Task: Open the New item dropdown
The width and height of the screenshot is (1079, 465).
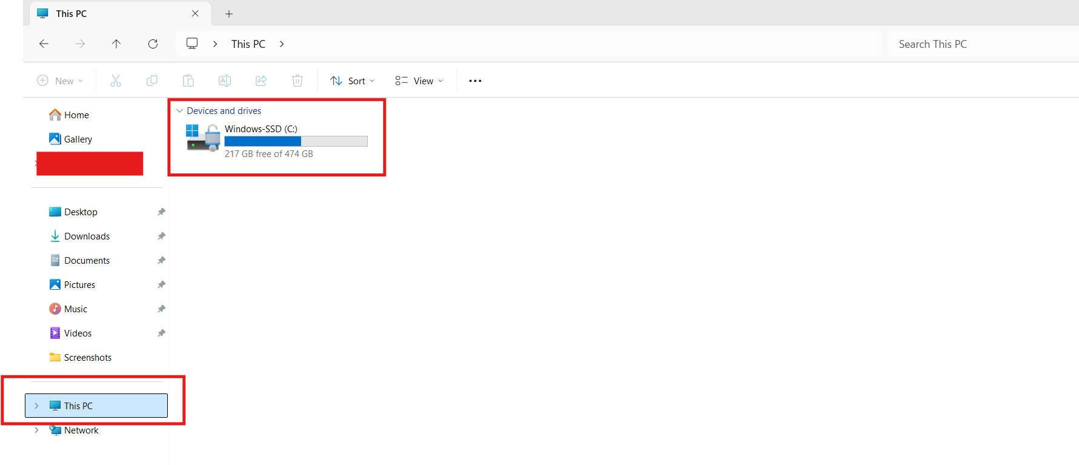Action: point(60,81)
